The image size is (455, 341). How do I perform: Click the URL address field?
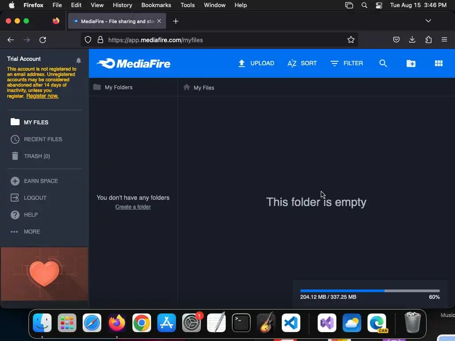point(220,40)
